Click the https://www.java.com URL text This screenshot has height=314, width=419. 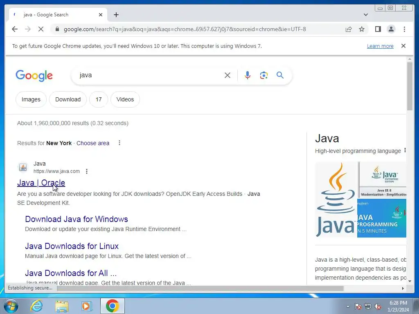[x=56, y=171]
